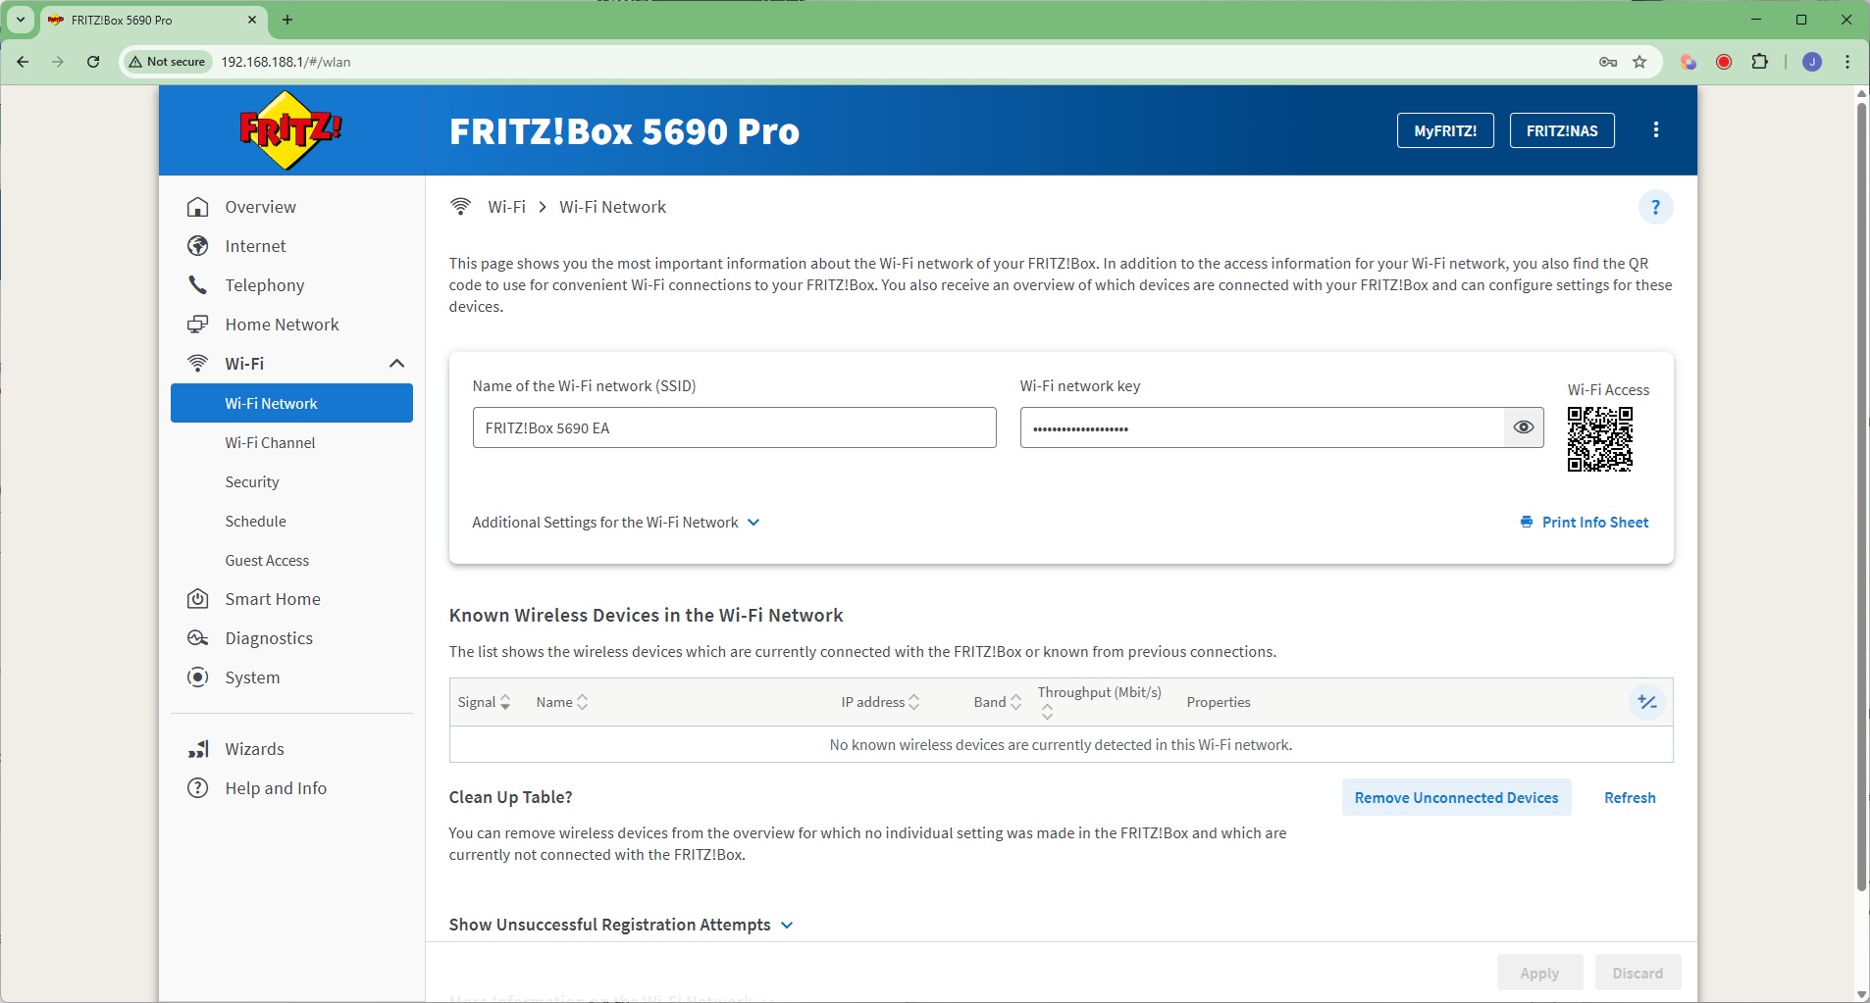Click the blue help question mark icon
This screenshot has width=1870, height=1003.
(1655, 207)
